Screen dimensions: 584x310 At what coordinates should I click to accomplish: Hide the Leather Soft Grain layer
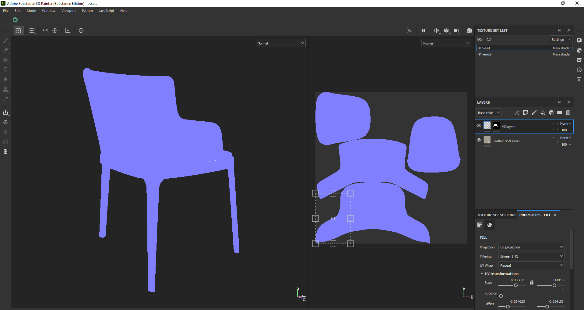pyautogui.click(x=479, y=140)
